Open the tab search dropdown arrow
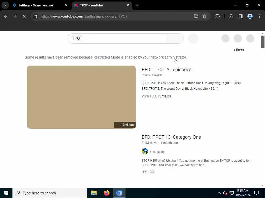 [5, 5]
